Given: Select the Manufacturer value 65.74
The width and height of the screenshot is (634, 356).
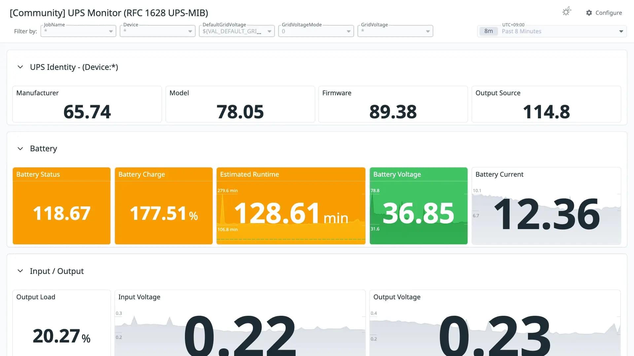Looking at the screenshot, I should point(87,112).
